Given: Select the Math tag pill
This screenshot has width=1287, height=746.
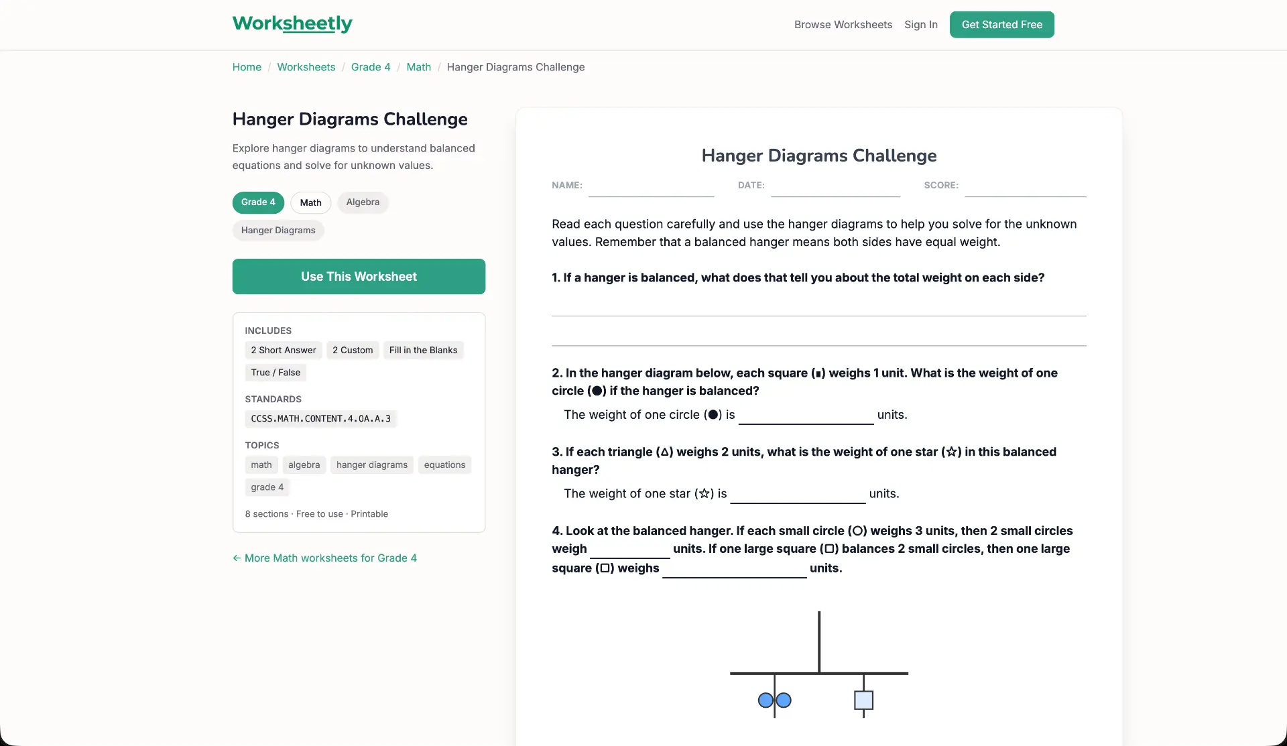Looking at the screenshot, I should tap(310, 202).
